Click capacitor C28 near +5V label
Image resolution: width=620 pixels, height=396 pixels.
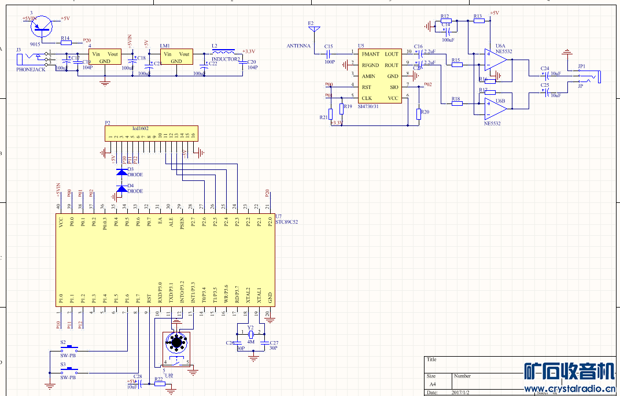139,383
